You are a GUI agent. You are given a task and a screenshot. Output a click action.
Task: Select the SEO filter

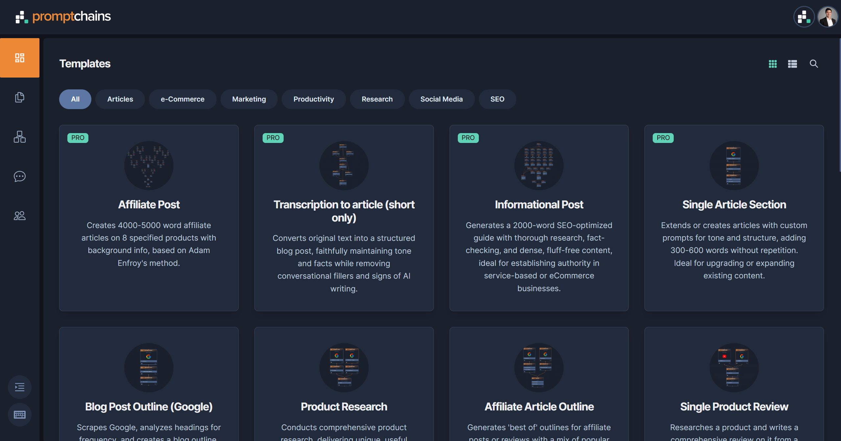pos(497,99)
